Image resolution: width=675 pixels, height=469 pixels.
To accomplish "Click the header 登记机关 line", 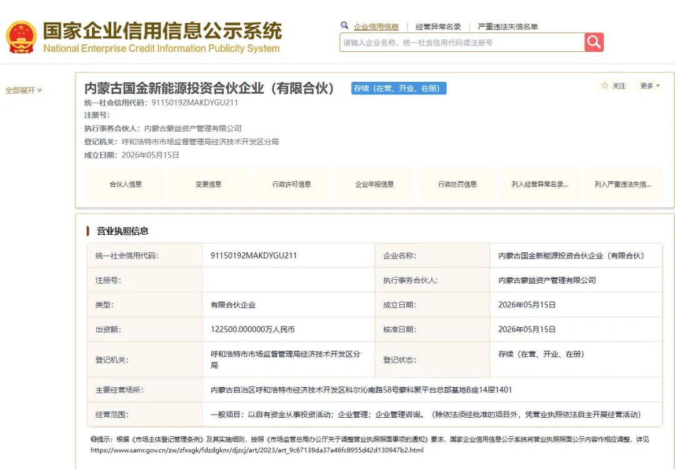I will (x=181, y=142).
